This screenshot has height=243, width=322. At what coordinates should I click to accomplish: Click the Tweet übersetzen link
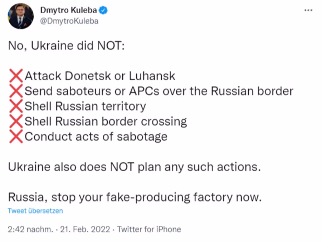coord(35,211)
